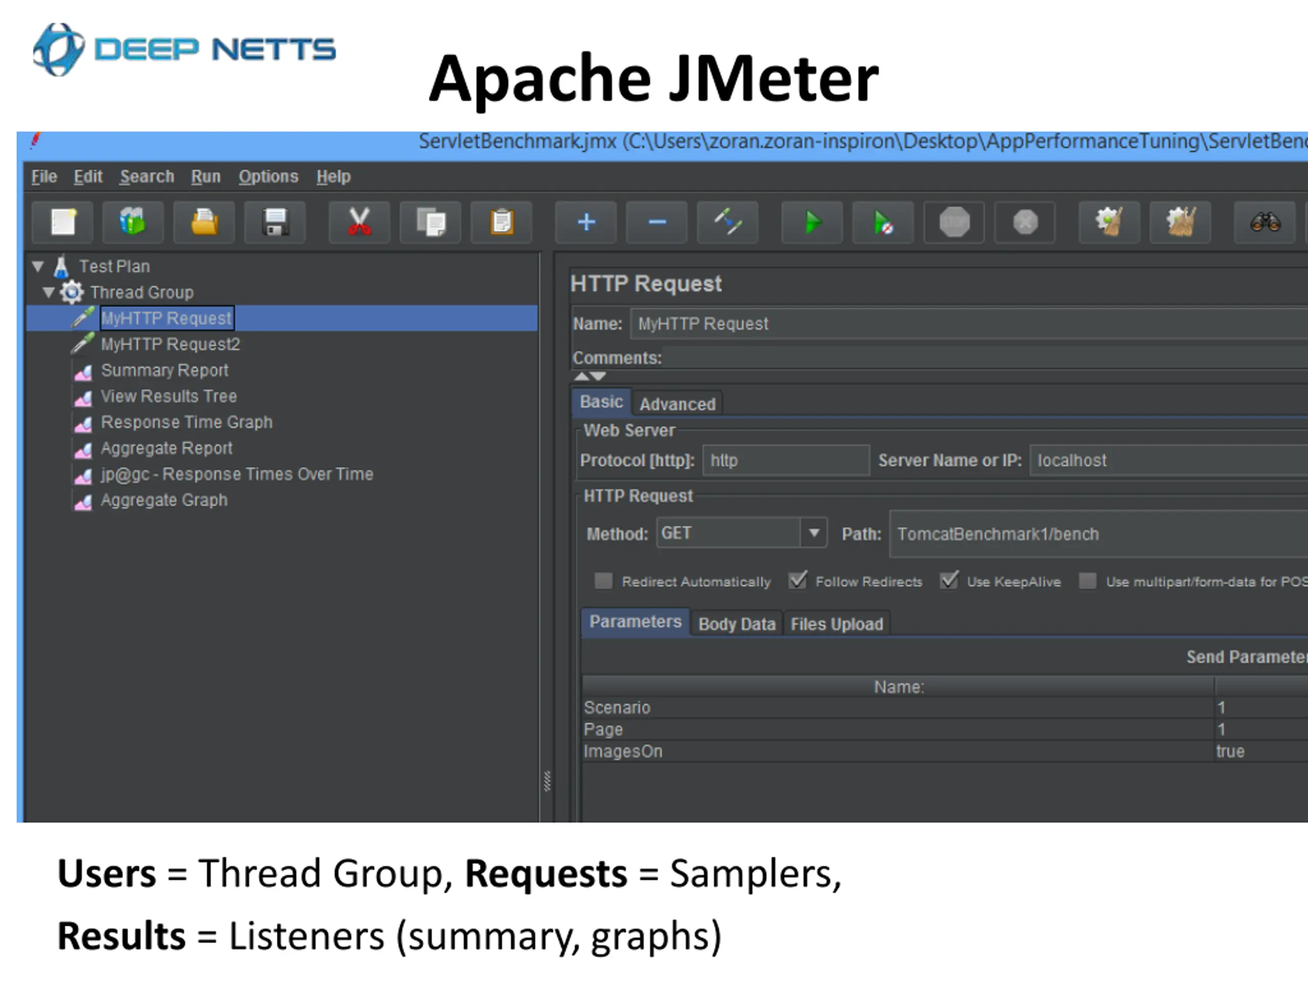The height and width of the screenshot is (981, 1308).
Task: Expand all nodes with plus icon
Action: tap(586, 222)
